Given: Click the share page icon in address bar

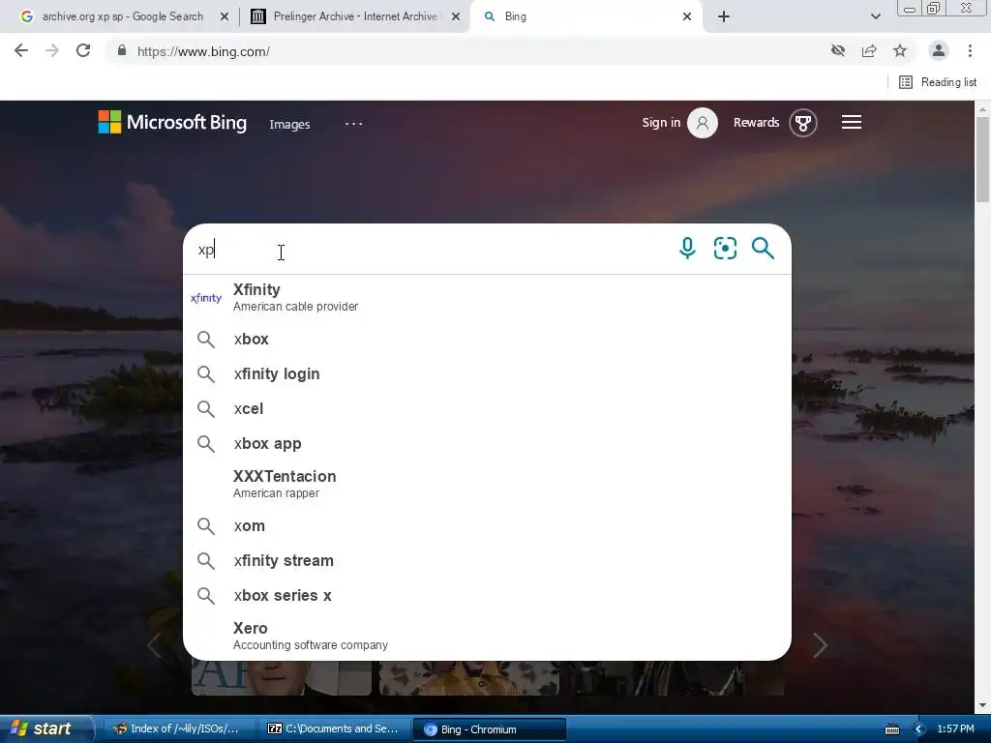Looking at the screenshot, I should tap(869, 50).
